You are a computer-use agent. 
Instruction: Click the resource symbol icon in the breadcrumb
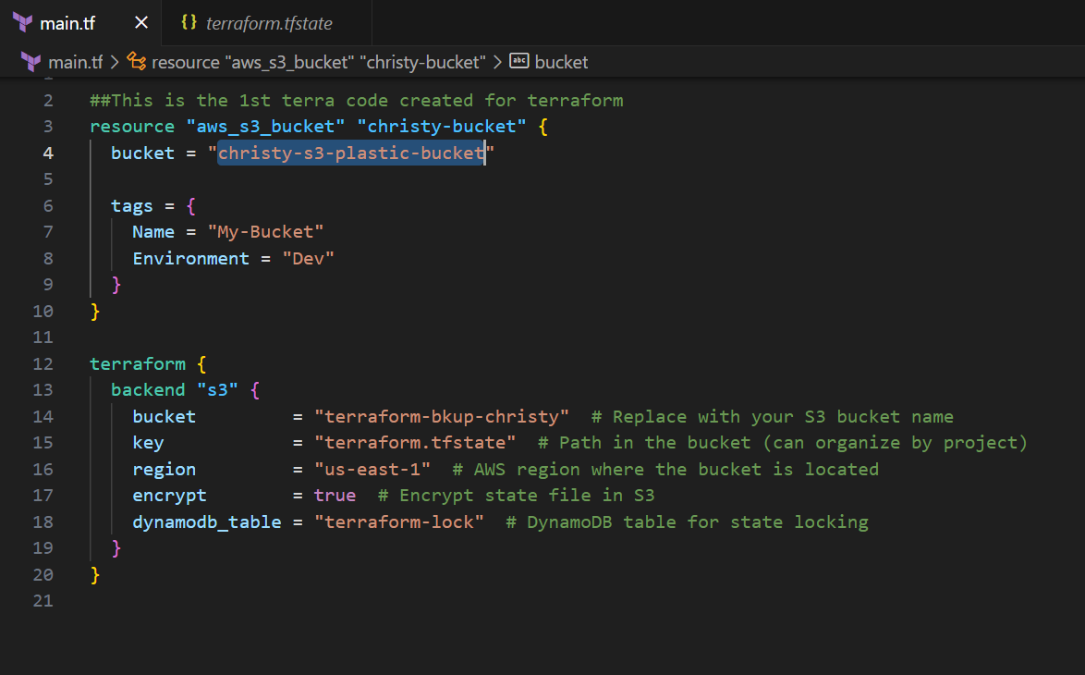(x=135, y=62)
